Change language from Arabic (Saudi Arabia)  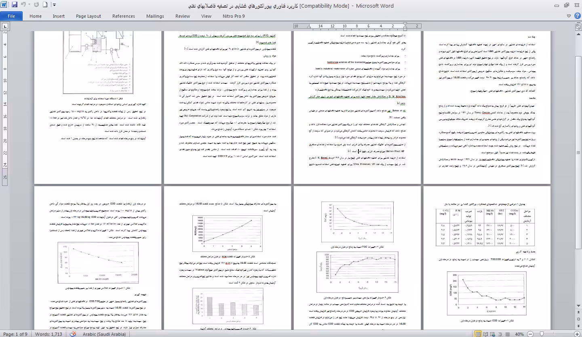coord(104,334)
